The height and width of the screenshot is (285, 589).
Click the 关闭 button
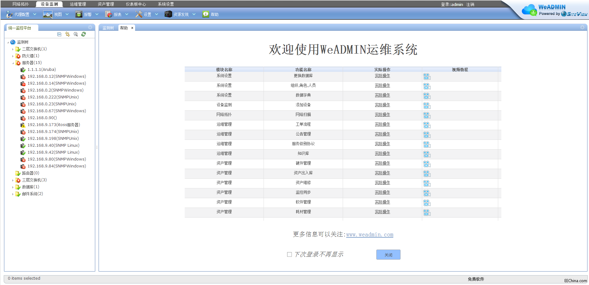click(388, 255)
